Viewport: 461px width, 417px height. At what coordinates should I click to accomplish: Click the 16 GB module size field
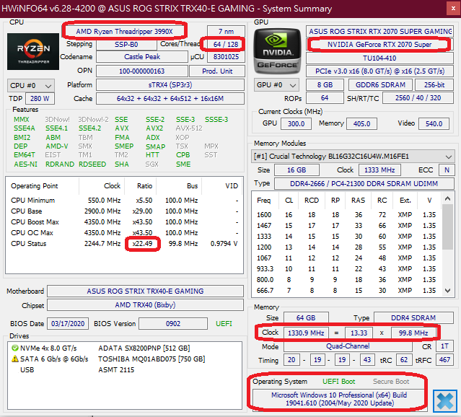pos(297,170)
